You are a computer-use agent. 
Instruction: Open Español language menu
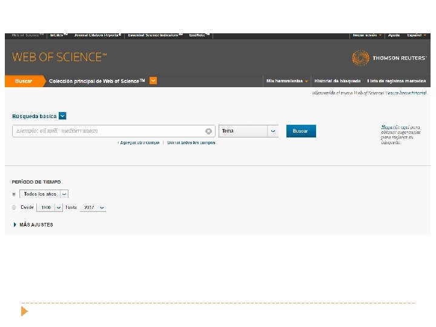pyautogui.click(x=416, y=35)
